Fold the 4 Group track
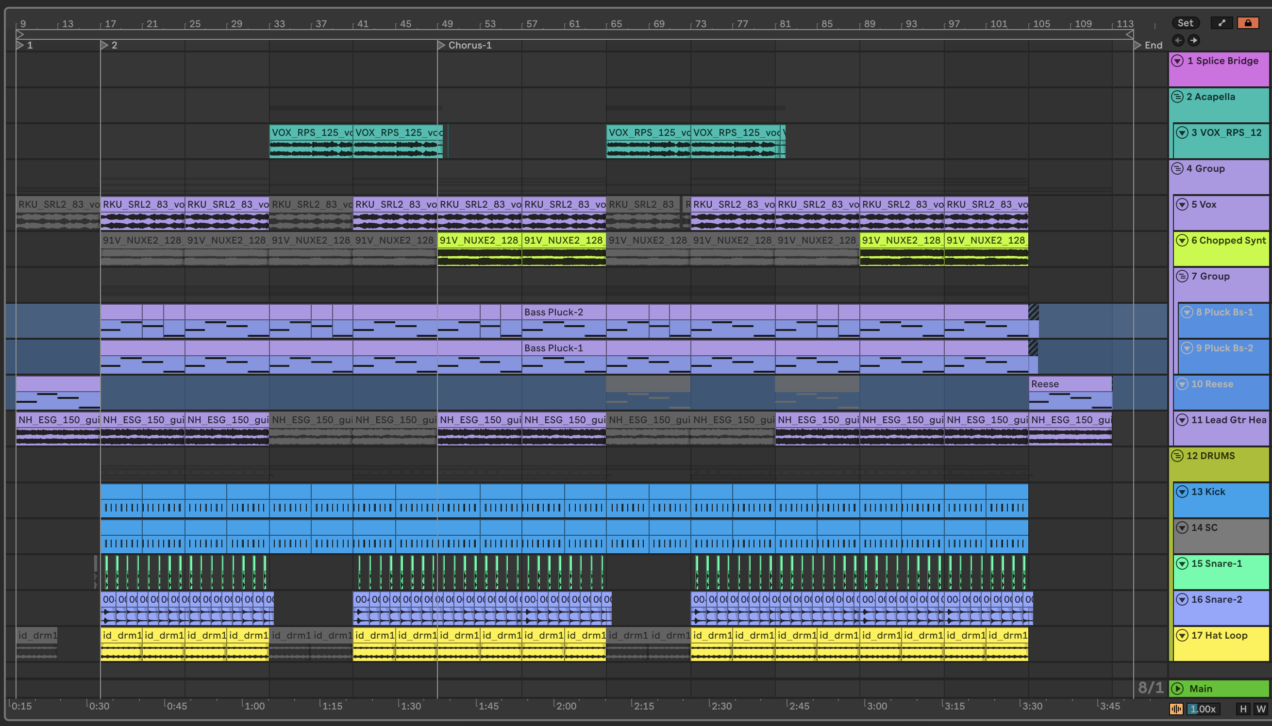Viewport: 1272px width, 726px height. coord(1177,168)
